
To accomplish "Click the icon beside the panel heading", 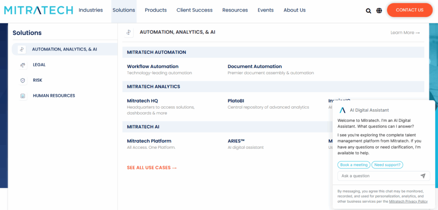I will [x=128, y=33].
